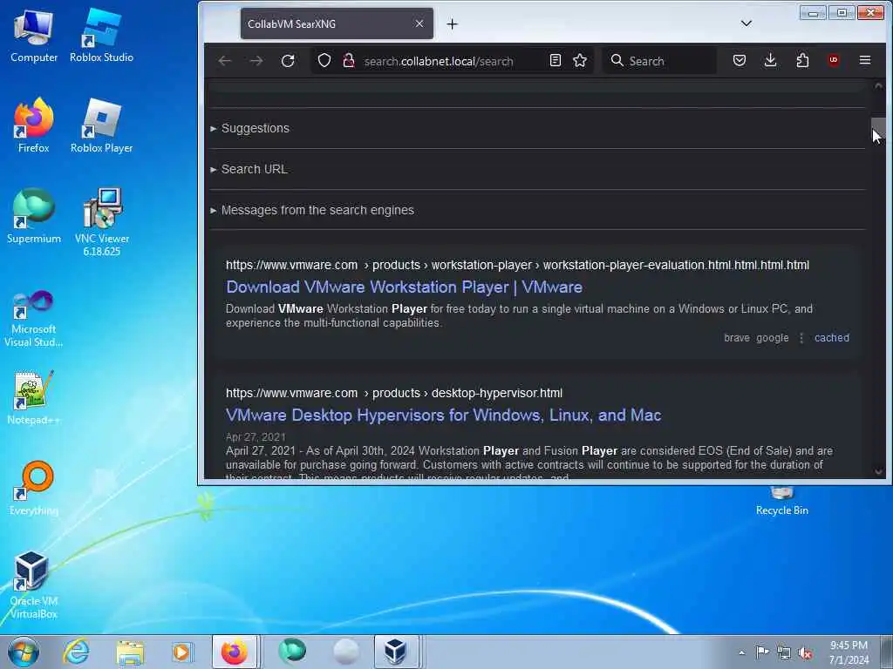Click the workstation-player-evaluation result URL
This screenshot has height=669, width=893.
coord(517,265)
